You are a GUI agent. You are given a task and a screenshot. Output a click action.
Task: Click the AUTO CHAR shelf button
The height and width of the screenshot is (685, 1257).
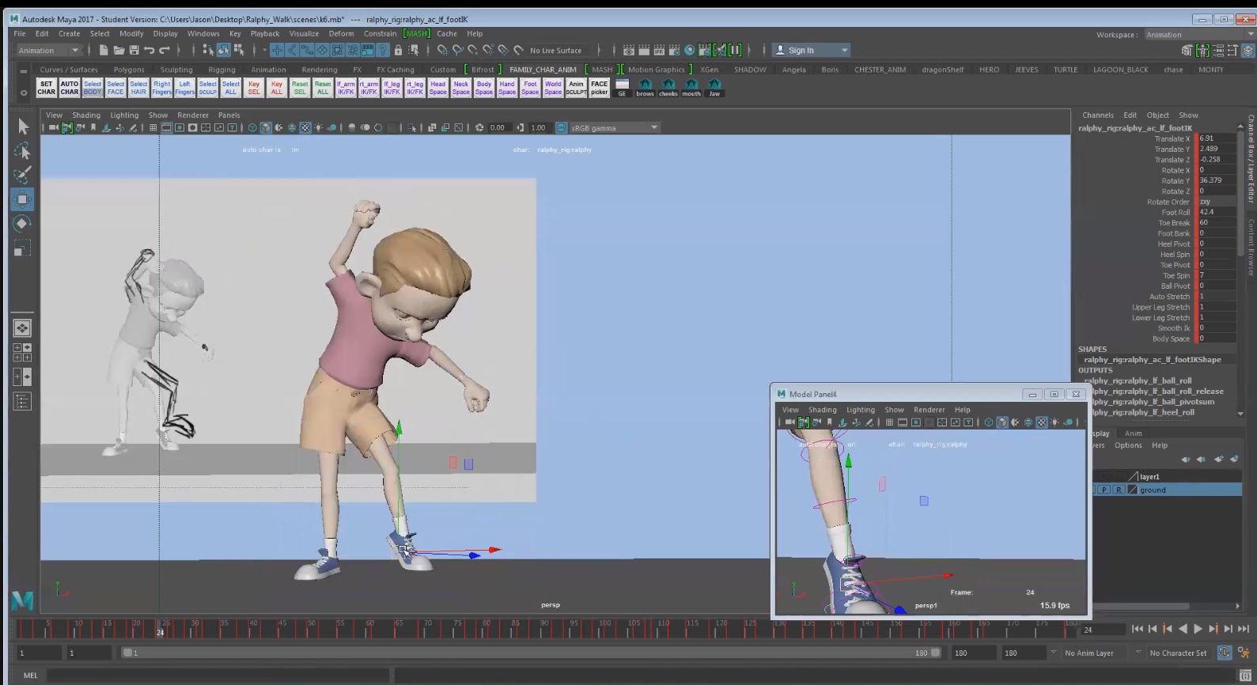tap(70, 87)
